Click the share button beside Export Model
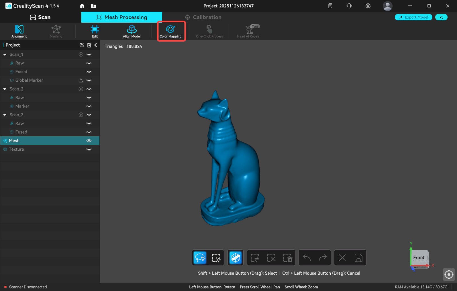457x291 pixels. (x=441, y=17)
